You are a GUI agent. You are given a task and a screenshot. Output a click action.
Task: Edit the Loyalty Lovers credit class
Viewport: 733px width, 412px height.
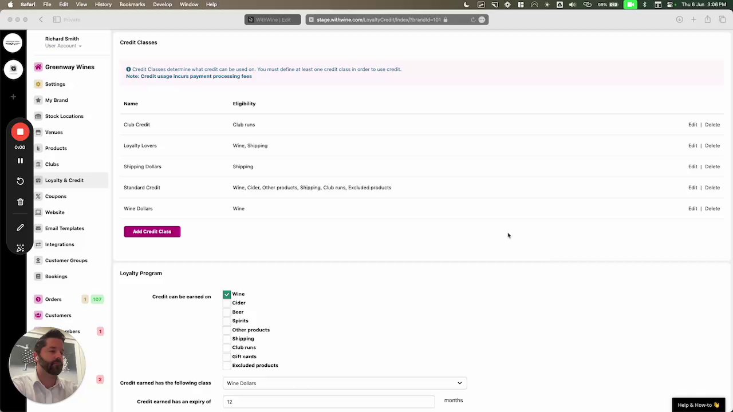click(692, 145)
